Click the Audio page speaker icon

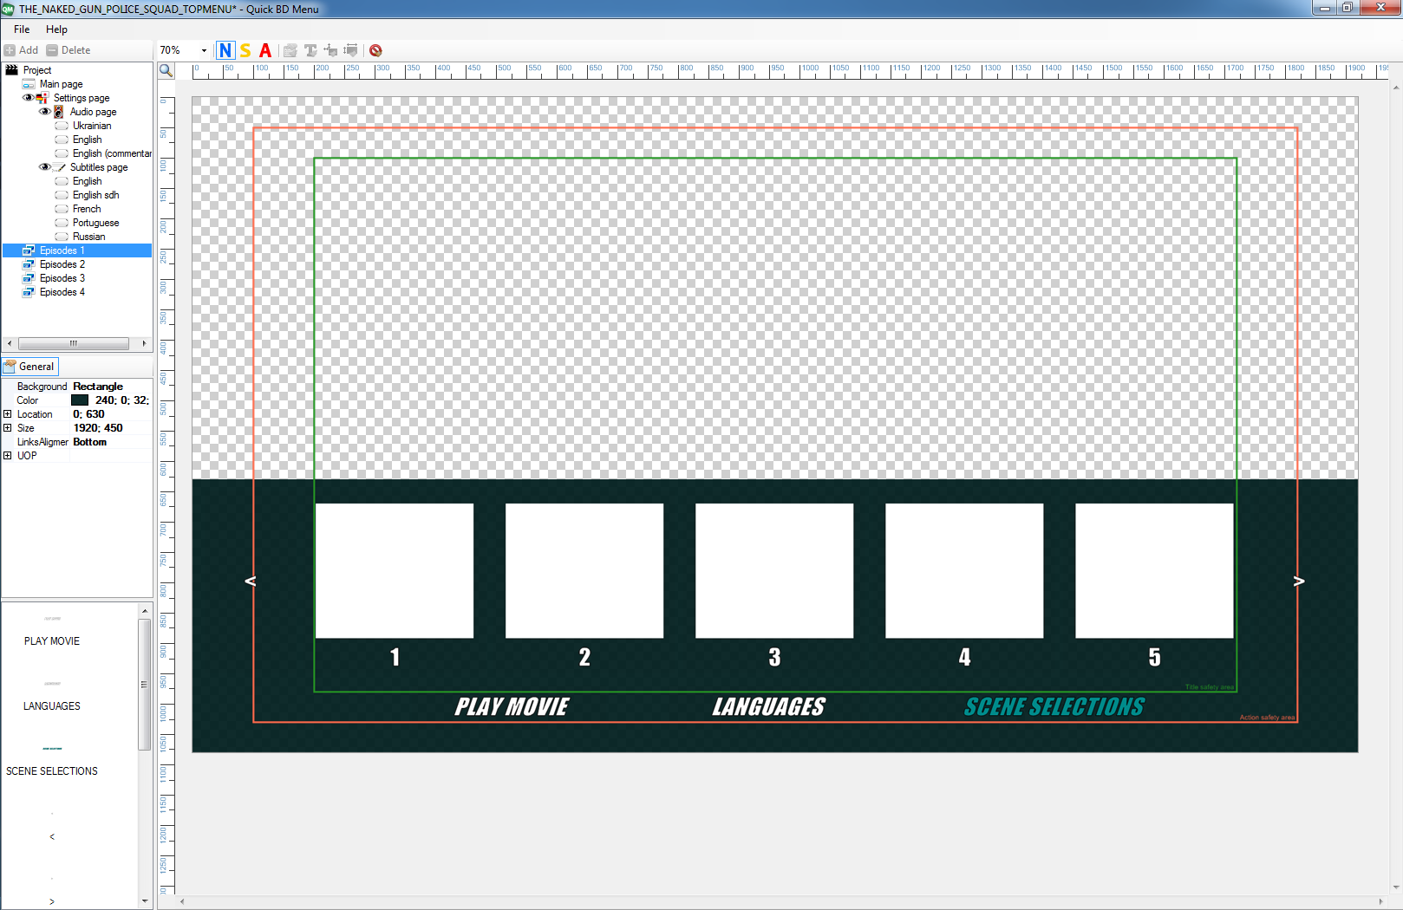59,112
